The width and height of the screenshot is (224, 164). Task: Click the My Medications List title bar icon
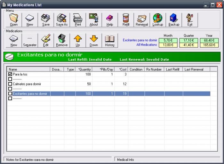pyautogui.click(x=4, y=5)
